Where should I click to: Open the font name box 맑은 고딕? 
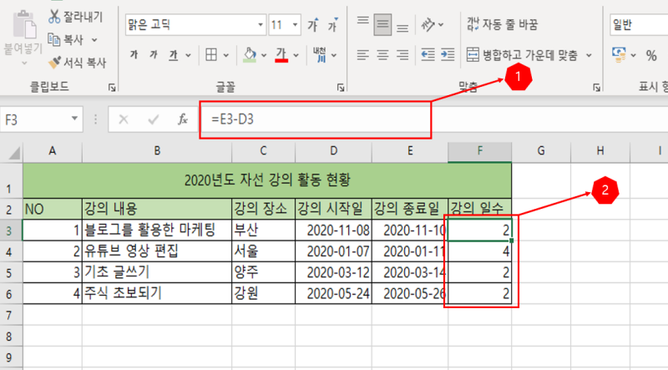tap(195, 25)
